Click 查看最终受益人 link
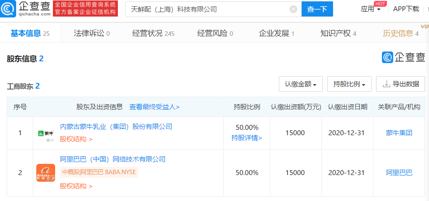The width and height of the screenshot is (429, 201). pyautogui.click(x=154, y=107)
